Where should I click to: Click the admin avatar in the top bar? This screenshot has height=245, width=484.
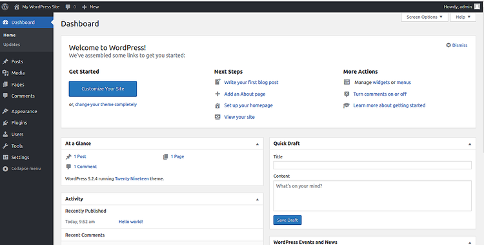pos(477,6)
